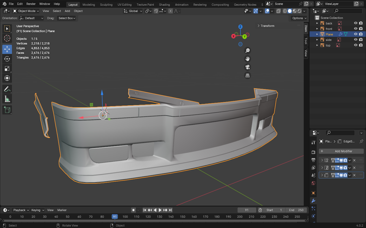366x228 pixels.
Task: Open the Object Mode dropdown
Action: (x=26, y=11)
